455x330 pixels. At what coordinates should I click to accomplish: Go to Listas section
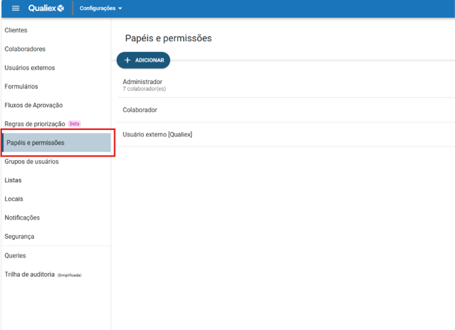(x=14, y=180)
